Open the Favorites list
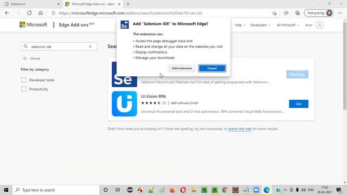Screen dimensions: 347x195 (286, 13)
